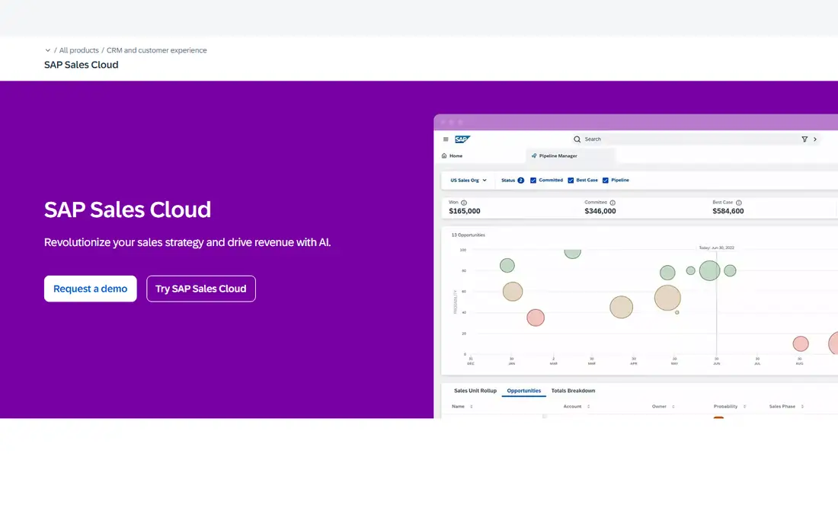This screenshot has height=524, width=838.
Task: Click the $165,000 Won value
Action: click(465, 212)
